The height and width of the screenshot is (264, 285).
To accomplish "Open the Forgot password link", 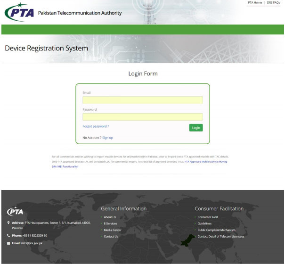I will [x=96, y=127].
